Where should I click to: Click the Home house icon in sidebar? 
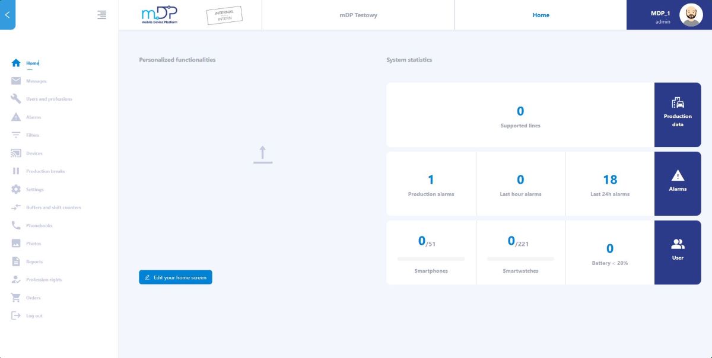pyautogui.click(x=16, y=63)
